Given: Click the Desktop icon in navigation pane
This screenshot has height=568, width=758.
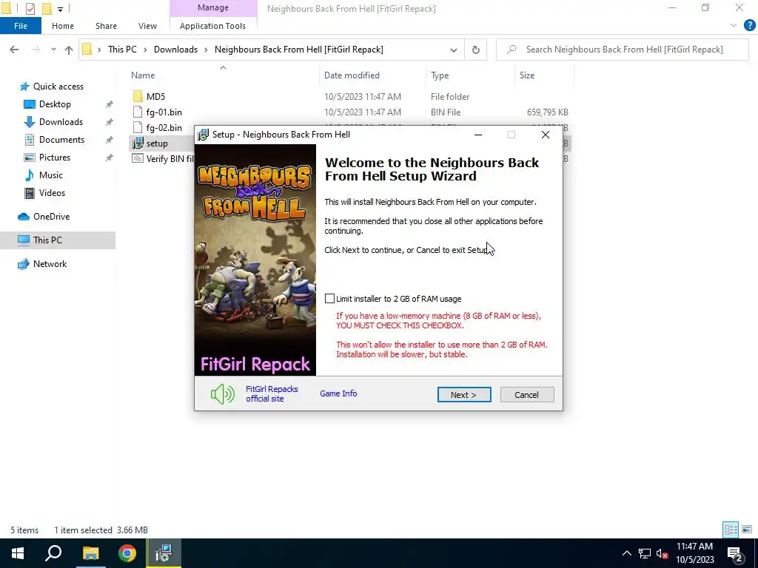Looking at the screenshot, I should [x=30, y=104].
